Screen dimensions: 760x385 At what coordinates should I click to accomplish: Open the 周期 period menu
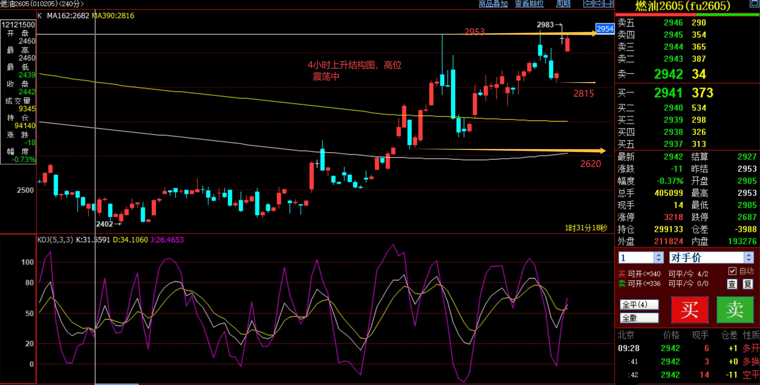pyautogui.click(x=563, y=4)
